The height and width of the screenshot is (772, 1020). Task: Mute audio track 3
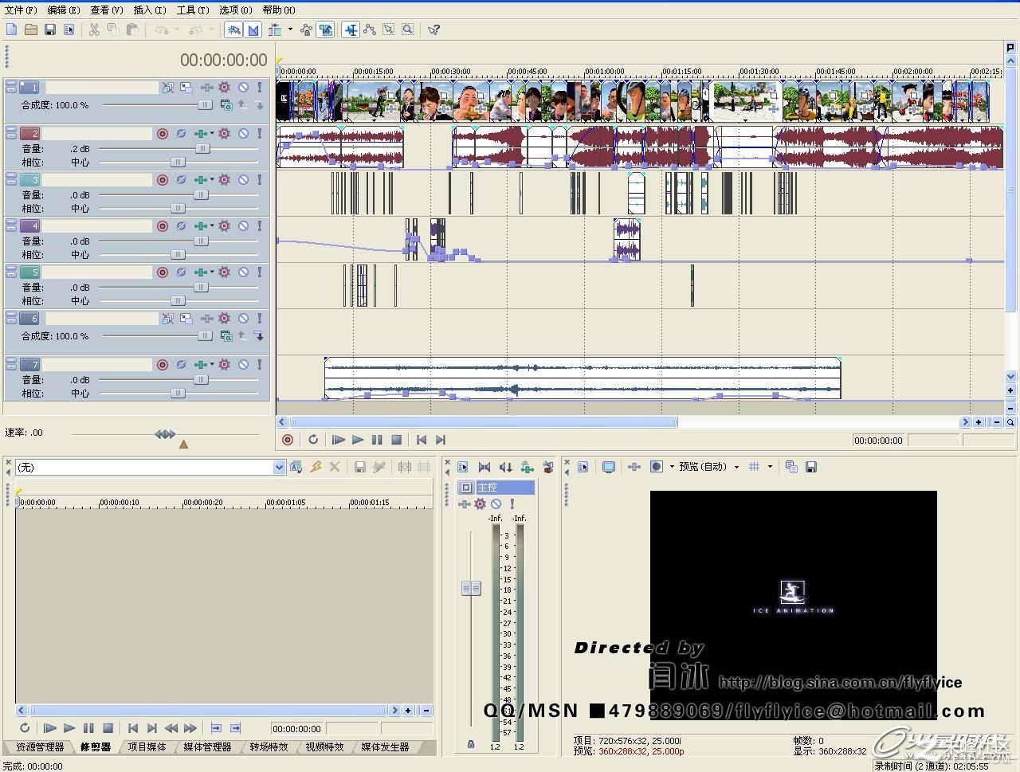click(x=243, y=180)
